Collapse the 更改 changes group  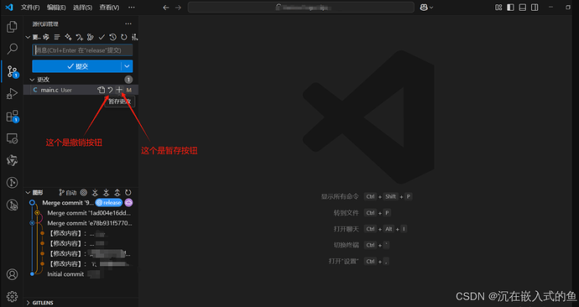[x=32, y=80]
